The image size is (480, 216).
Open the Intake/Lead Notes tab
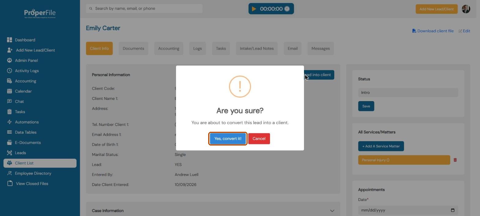click(x=257, y=48)
